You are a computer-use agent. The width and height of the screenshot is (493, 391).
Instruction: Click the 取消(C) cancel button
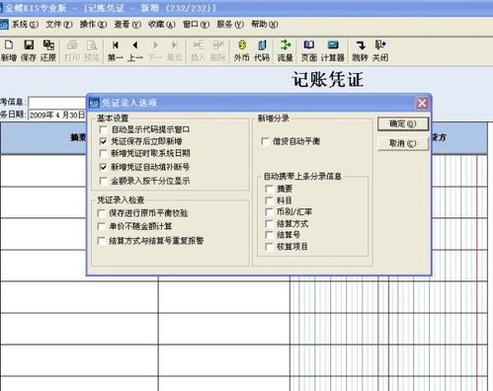pyautogui.click(x=403, y=144)
